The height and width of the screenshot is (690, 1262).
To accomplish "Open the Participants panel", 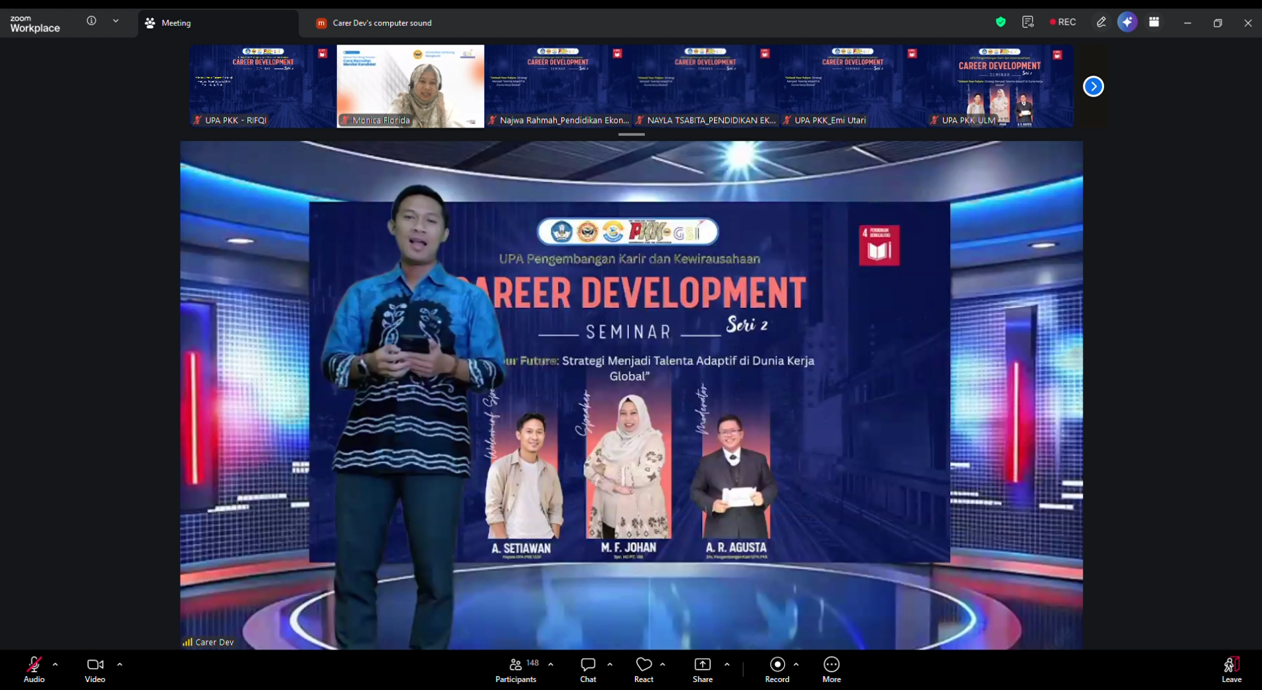I will coord(516,669).
